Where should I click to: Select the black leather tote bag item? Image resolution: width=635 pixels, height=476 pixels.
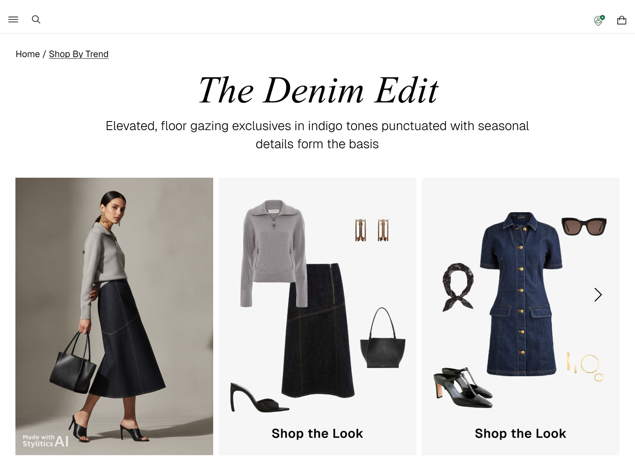(383, 338)
